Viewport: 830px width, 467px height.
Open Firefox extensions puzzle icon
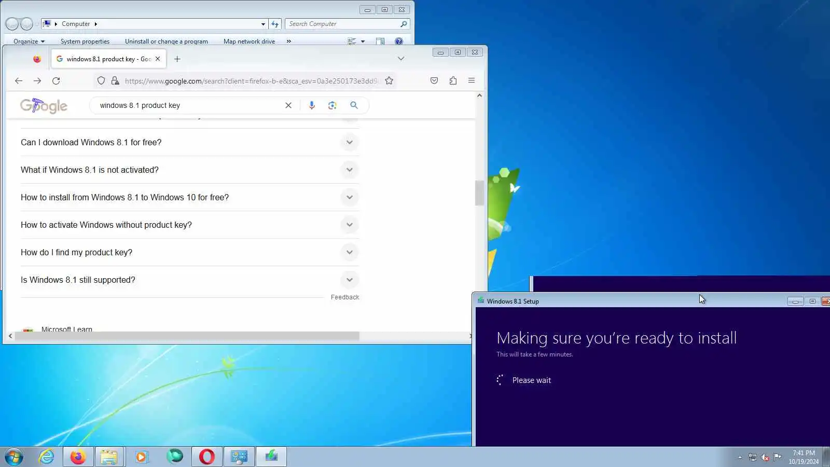(x=453, y=80)
